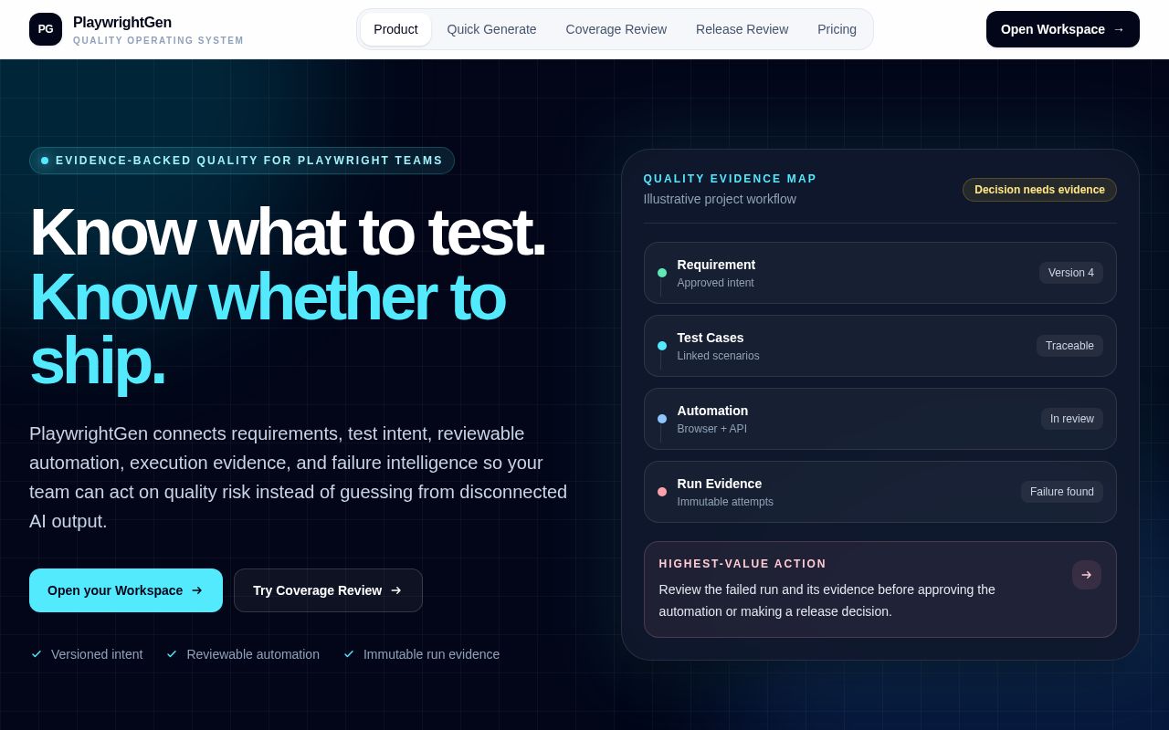This screenshot has height=730, width=1169.
Task: Open the Coverage Review nav item
Action: coord(616,29)
